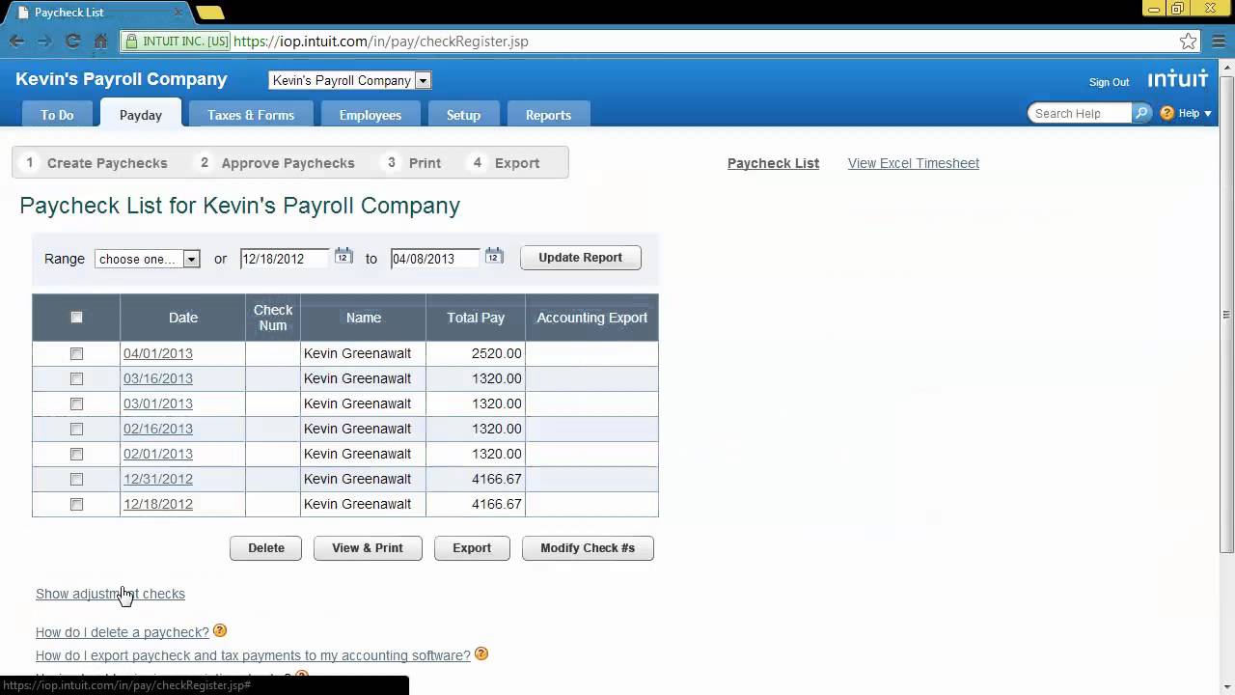The width and height of the screenshot is (1235, 695).
Task: Open the 02/01/2013 paycheck date link
Action: pyautogui.click(x=158, y=454)
